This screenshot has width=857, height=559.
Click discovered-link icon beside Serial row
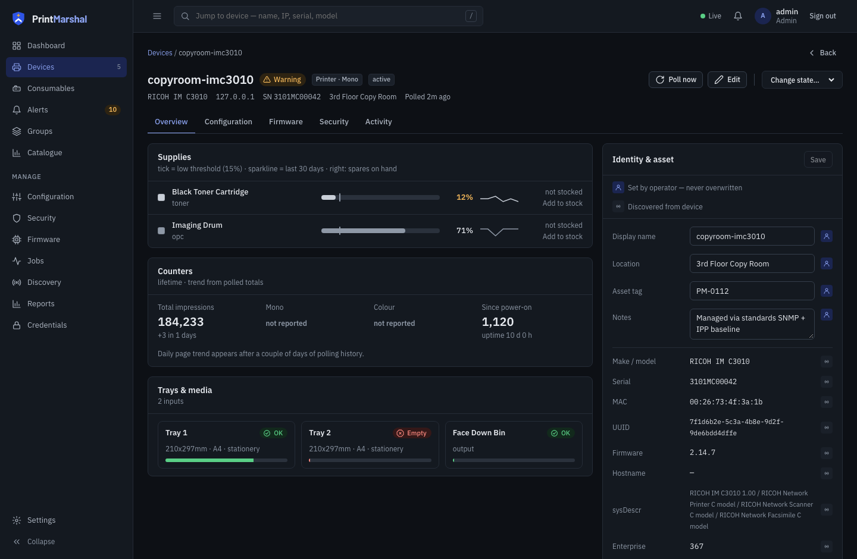[x=827, y=382]
